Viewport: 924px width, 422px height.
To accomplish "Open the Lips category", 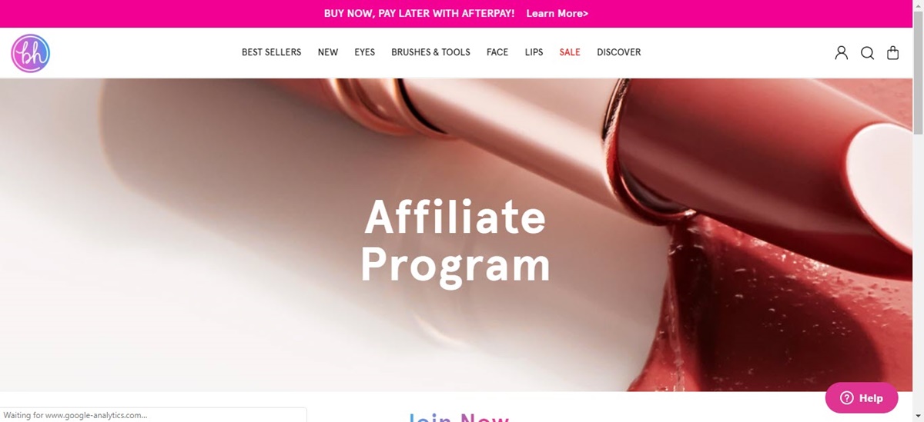I will [534, 52].
